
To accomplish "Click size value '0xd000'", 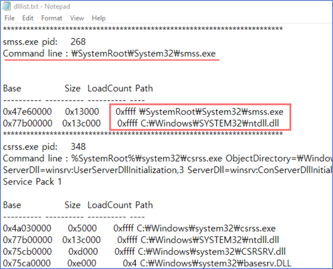I will 83,251.
